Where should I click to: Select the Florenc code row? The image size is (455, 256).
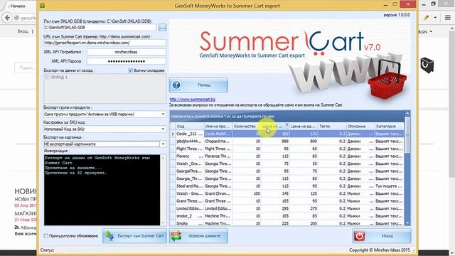click(x=190, y=156)
